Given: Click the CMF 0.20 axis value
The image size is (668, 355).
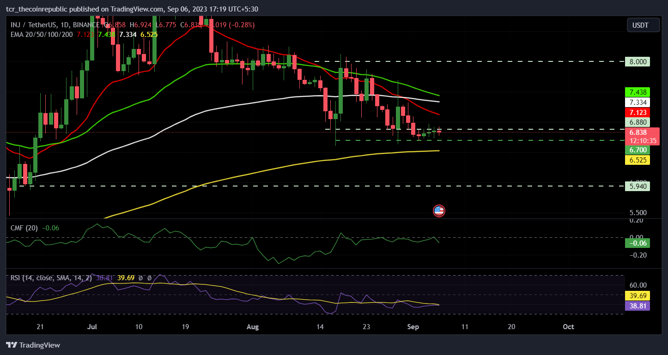Looking at the screenshot, I should tap(637, 221).
